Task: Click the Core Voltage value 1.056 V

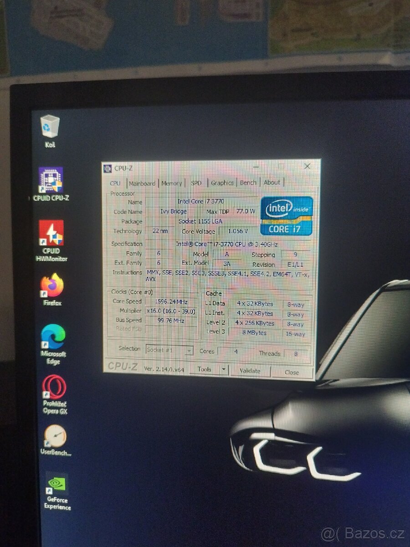Action: point(238,231)
